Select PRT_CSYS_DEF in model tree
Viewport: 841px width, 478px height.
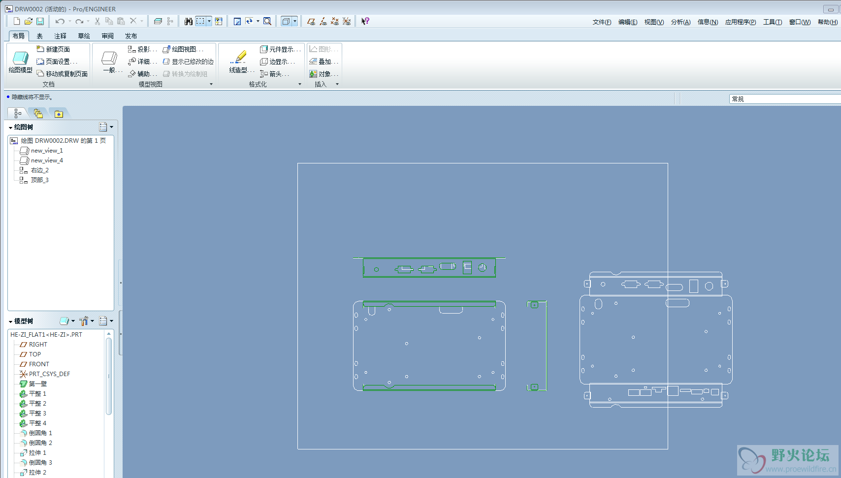[45, 374]
